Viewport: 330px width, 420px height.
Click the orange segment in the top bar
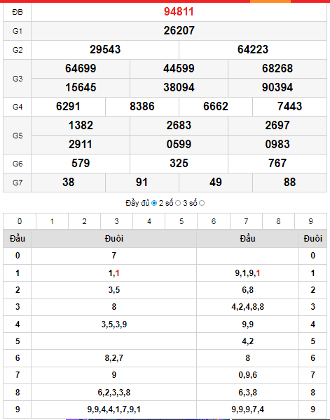(270, 1)
